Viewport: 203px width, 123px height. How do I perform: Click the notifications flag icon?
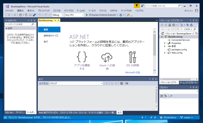(137, 6)
